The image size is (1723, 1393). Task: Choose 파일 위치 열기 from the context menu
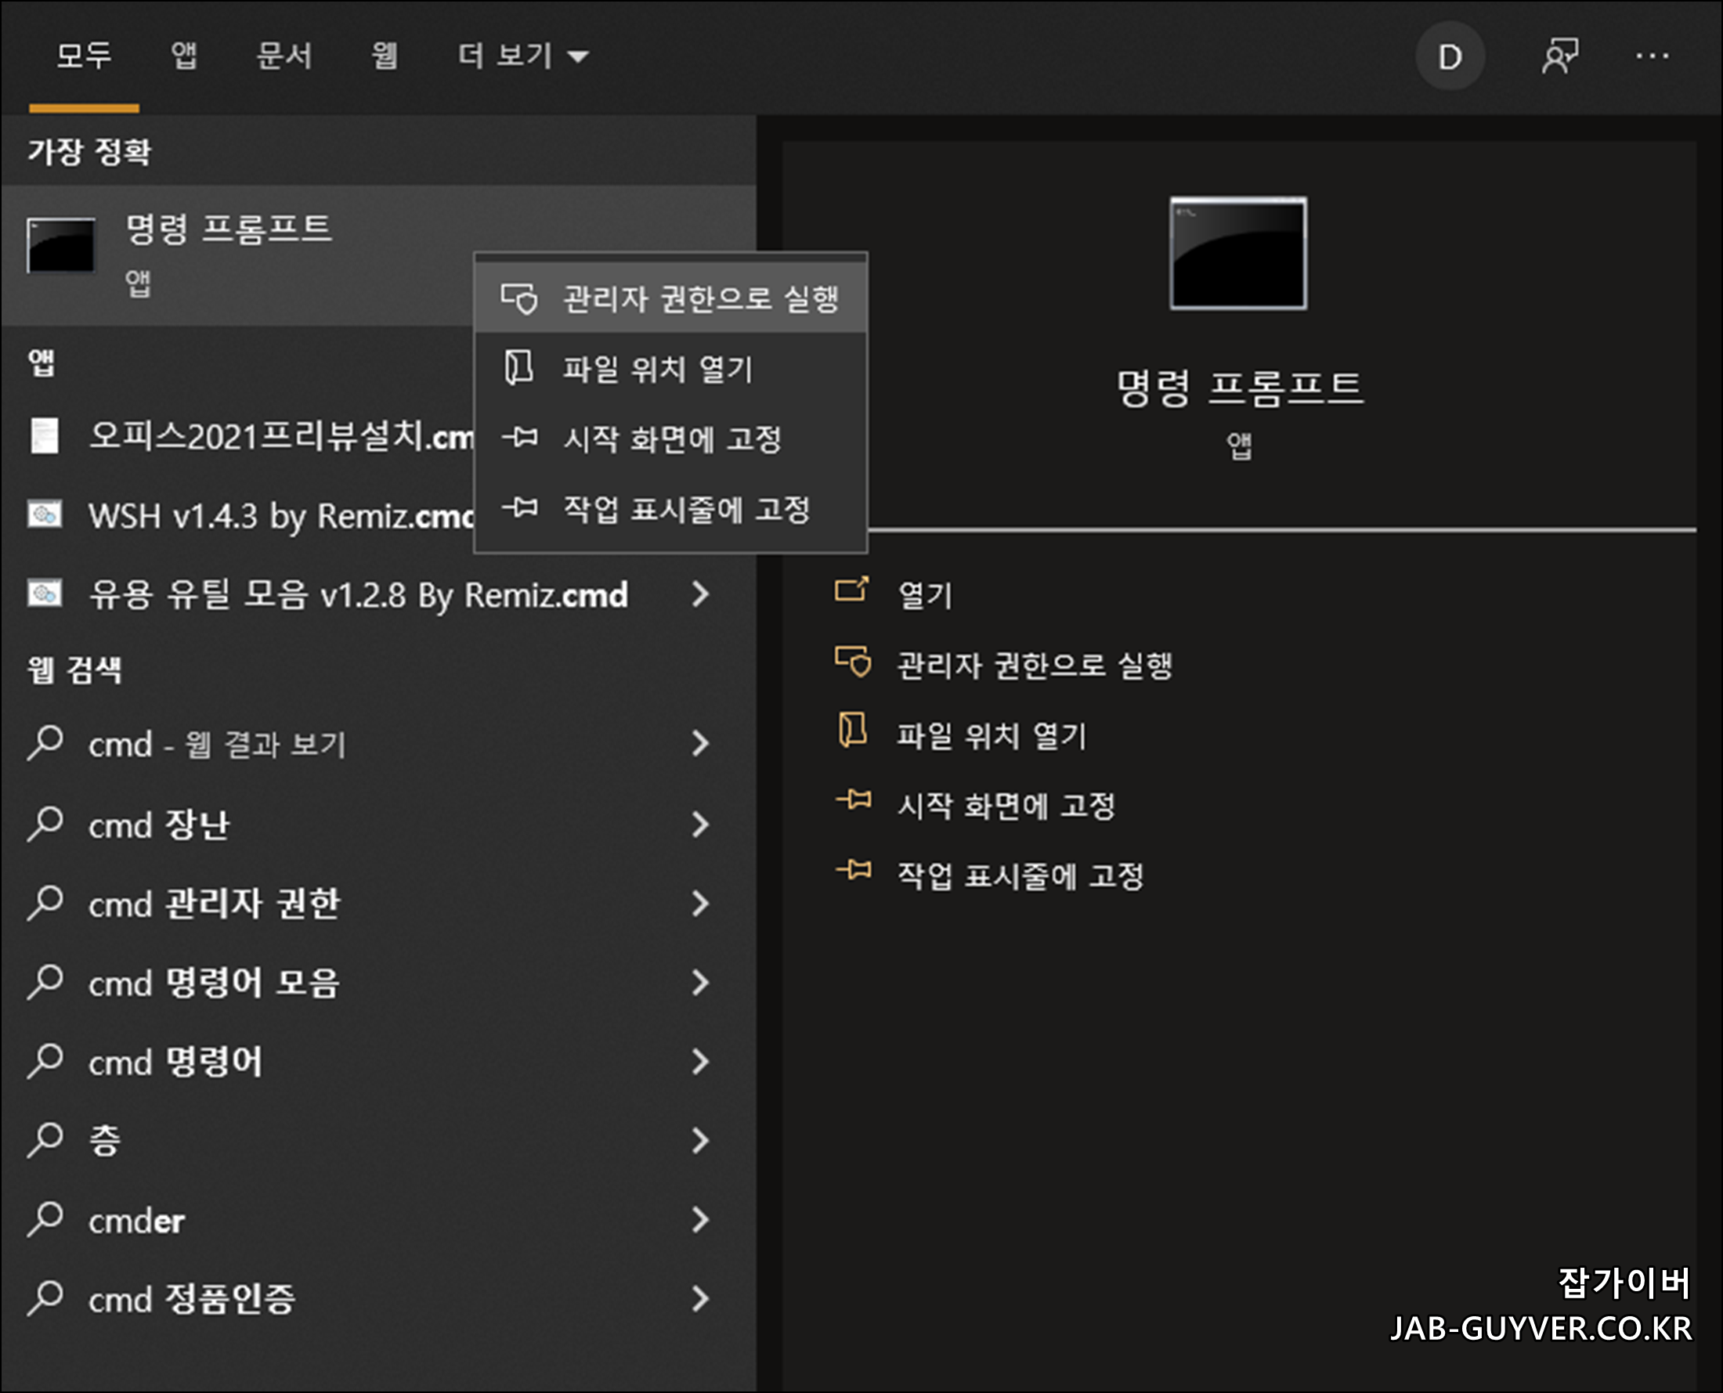coord(656,369)
